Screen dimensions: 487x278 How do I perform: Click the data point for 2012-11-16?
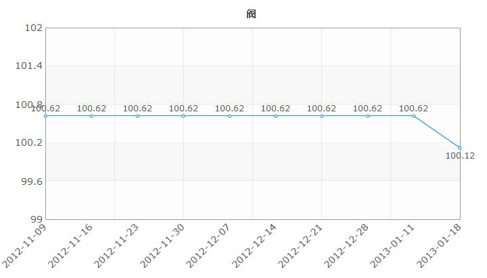pyautogui.click(x=91, y=116)
